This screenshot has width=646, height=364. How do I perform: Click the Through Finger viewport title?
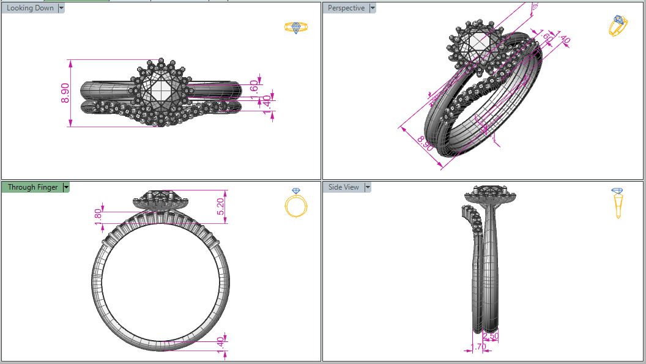32,187
